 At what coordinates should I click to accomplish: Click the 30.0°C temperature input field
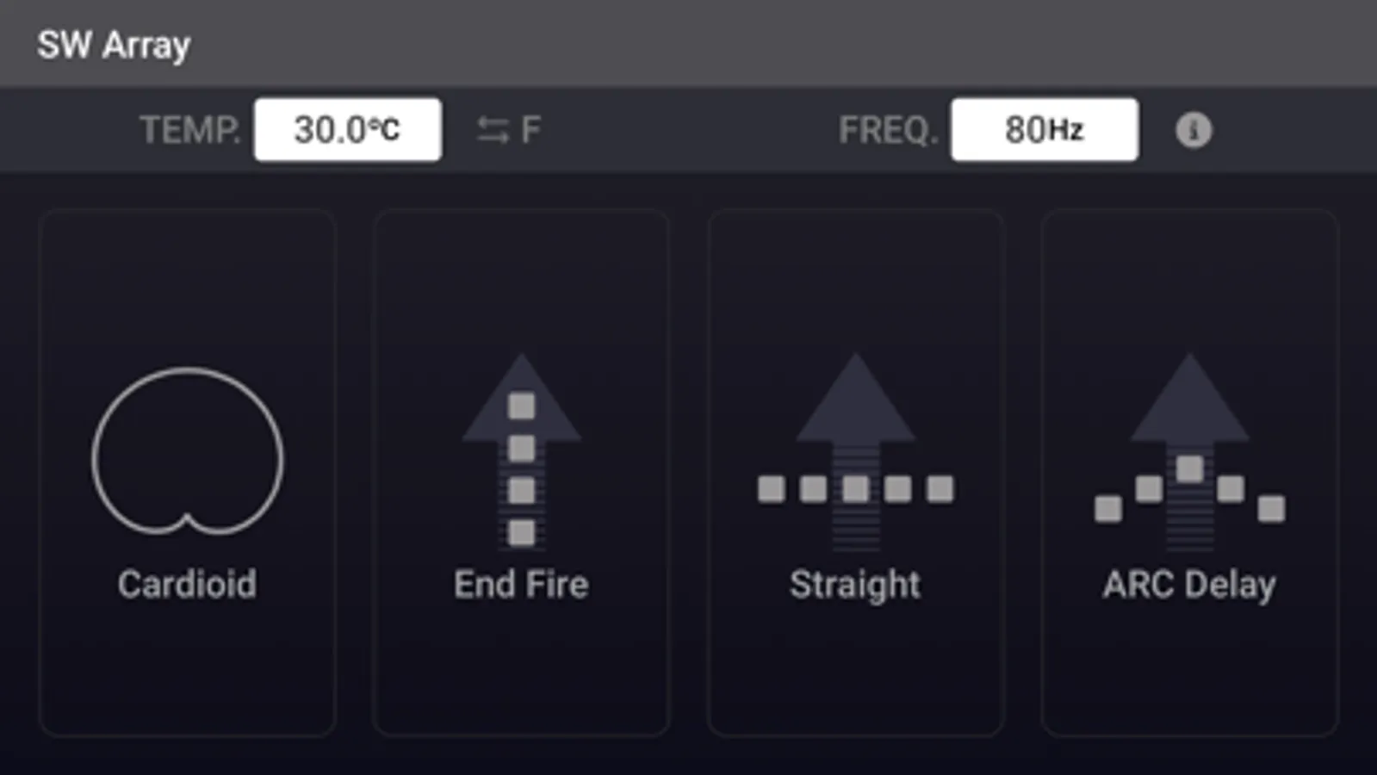348,129
